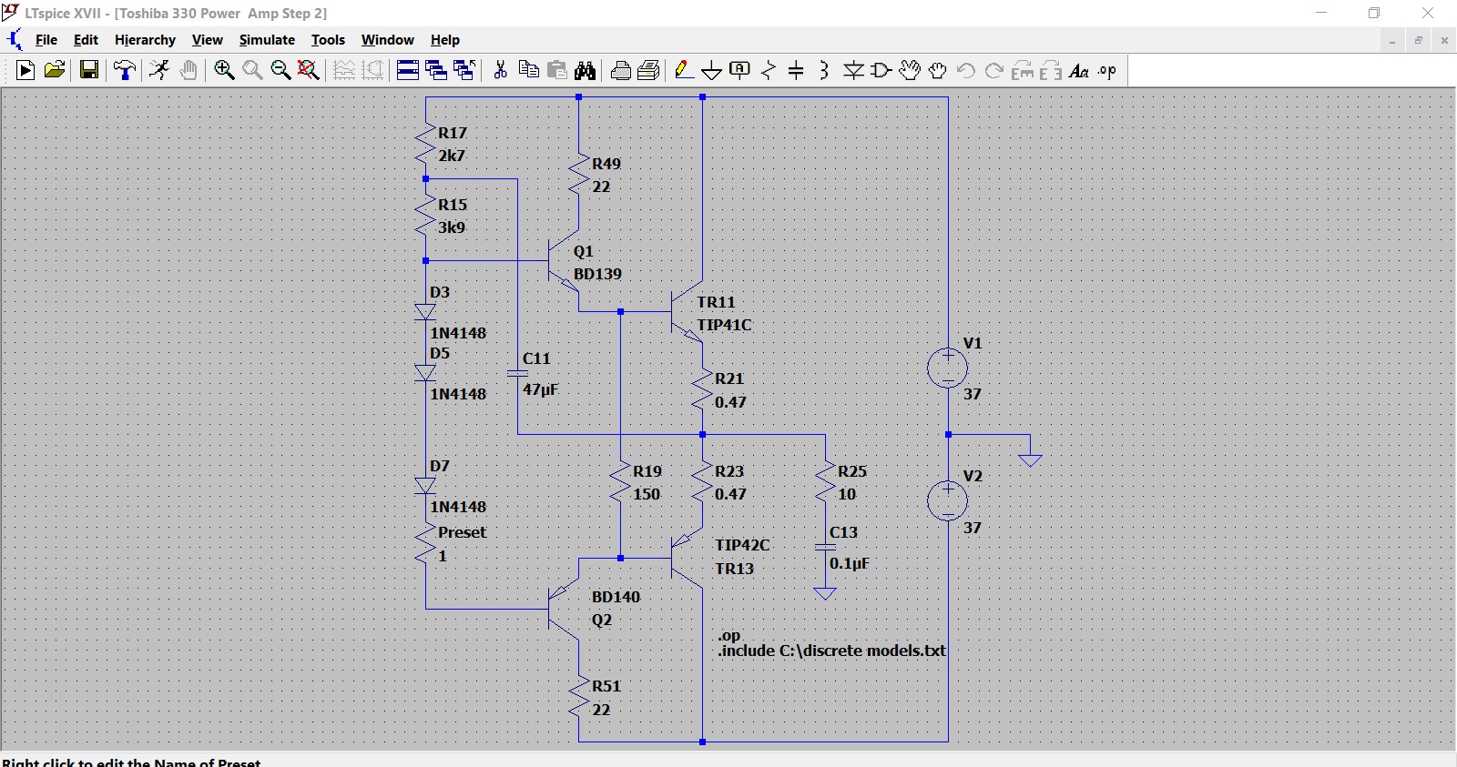This screenshot has height=767, width=1457.
Task: Open the Edit menu
Action: click(86, 40)
